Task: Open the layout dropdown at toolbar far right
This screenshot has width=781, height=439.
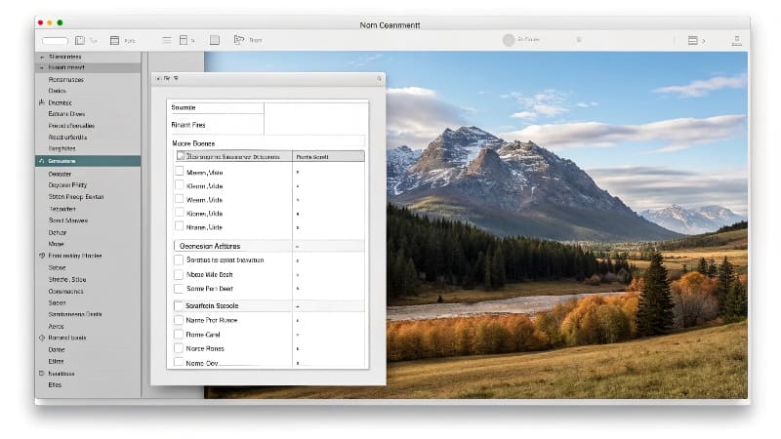Action: [696, 40]
